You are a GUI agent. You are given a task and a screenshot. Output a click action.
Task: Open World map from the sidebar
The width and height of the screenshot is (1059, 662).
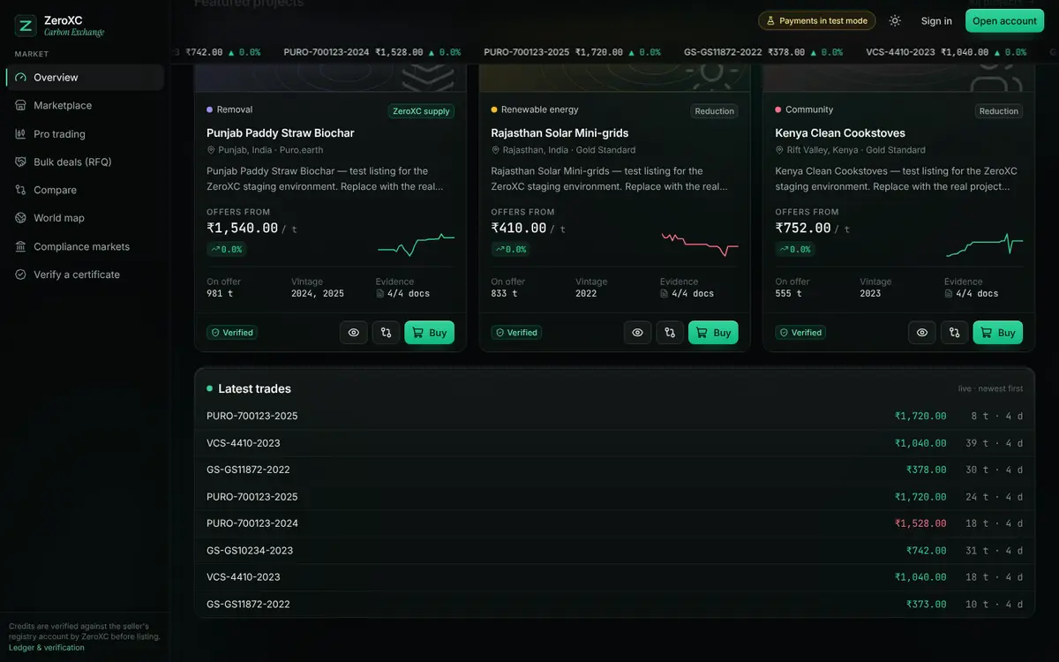pyautogui.click(x=85, y=218)
